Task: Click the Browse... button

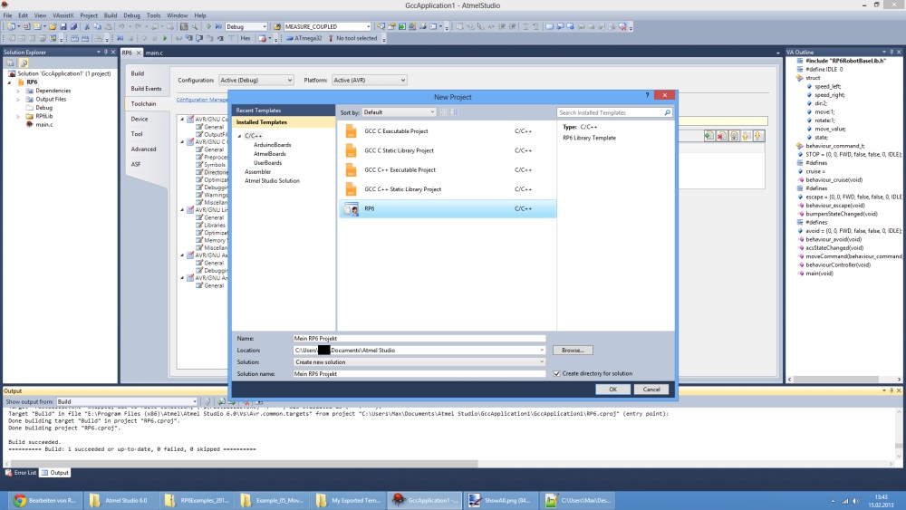Action: click(572, 350)
